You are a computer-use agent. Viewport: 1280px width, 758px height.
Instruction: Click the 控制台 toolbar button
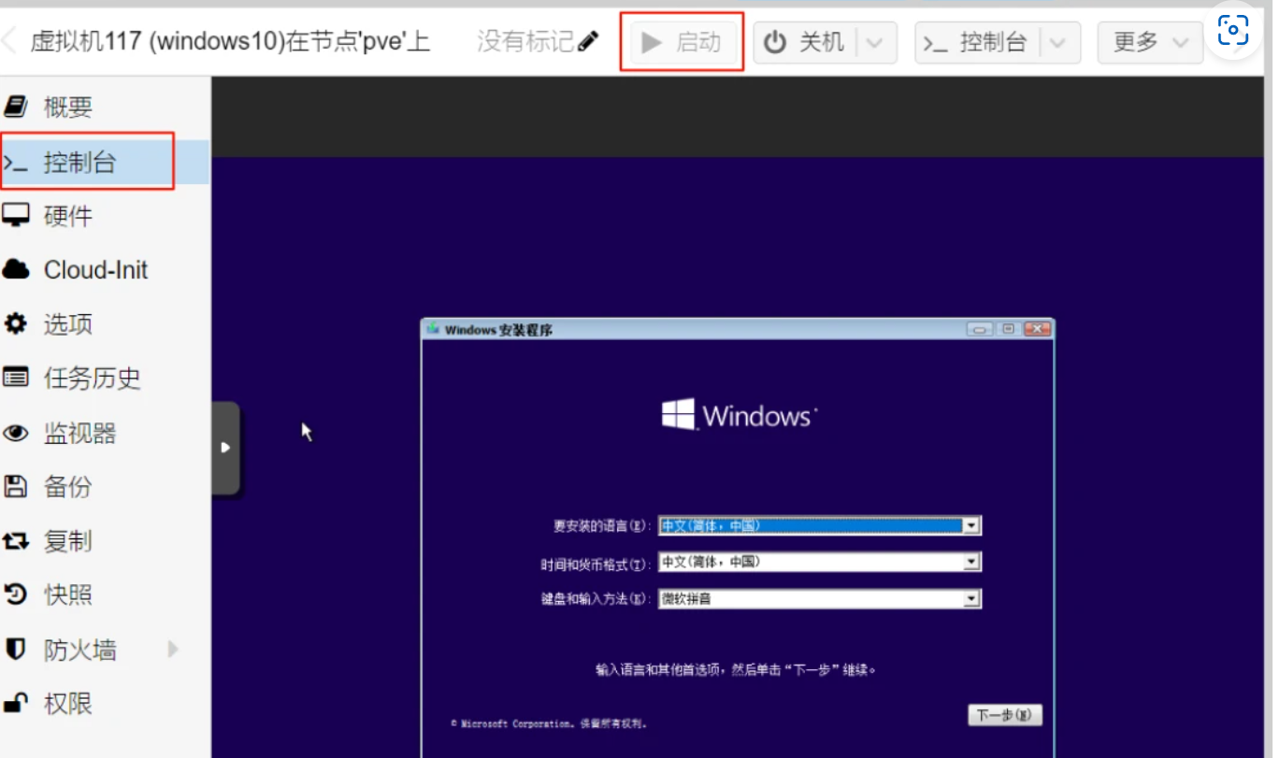coord(976,42)
